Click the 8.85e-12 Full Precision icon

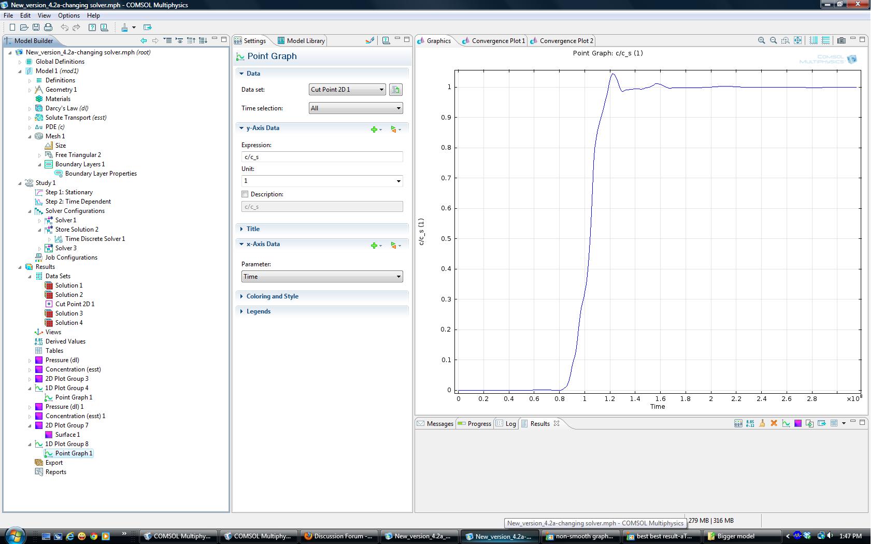click(x=750, y=423)
